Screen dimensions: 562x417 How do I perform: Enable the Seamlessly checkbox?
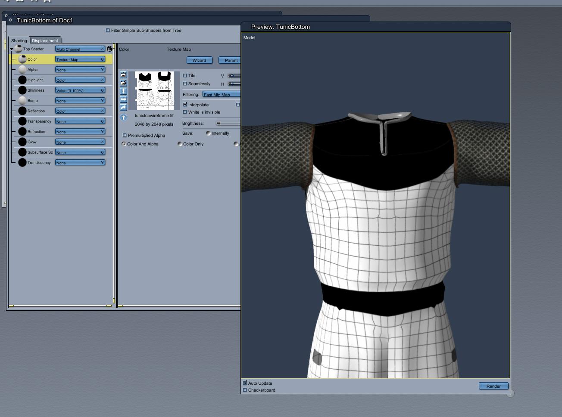(185, 84)
